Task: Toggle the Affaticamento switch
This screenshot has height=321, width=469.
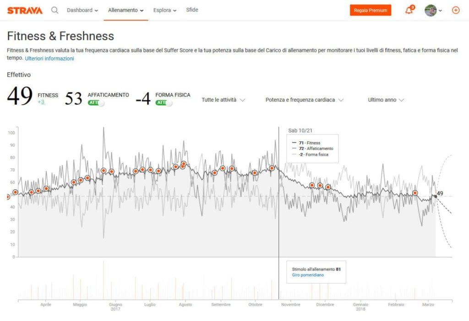Action: click(x=96, y=103)
